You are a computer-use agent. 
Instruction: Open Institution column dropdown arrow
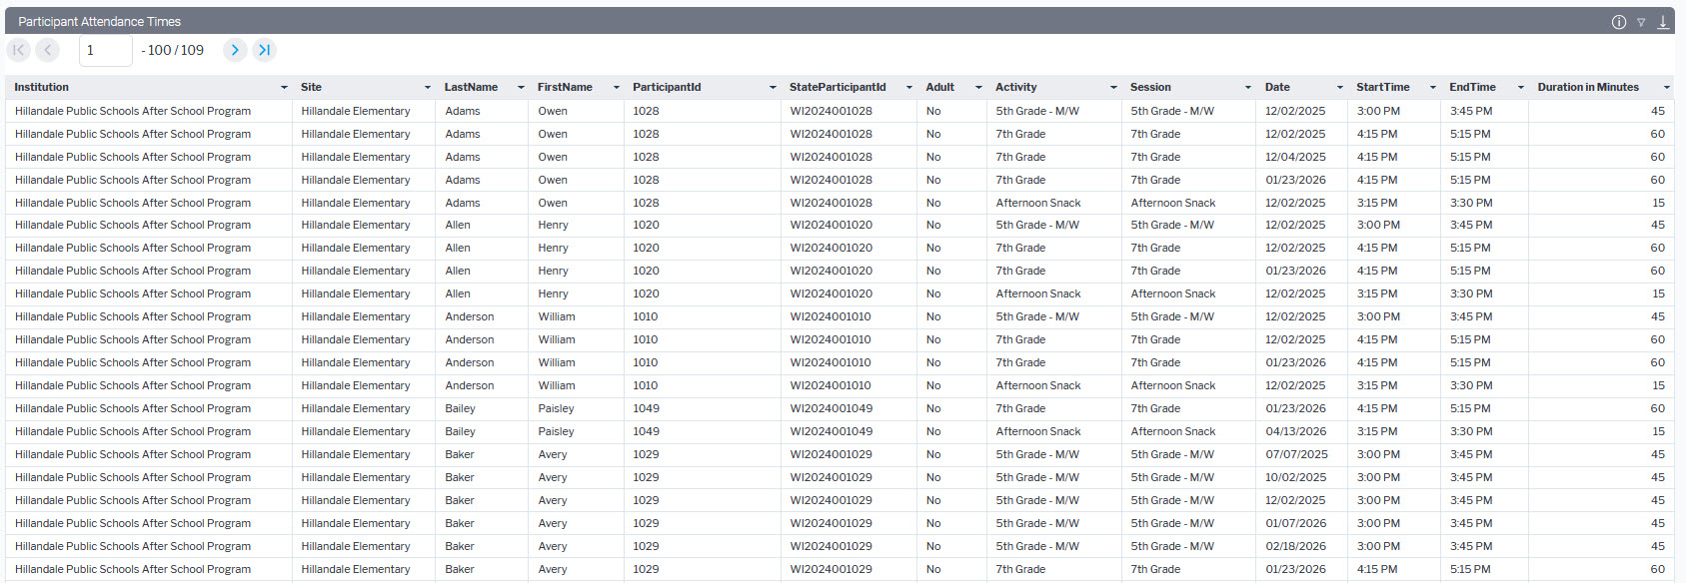[284, 88]
